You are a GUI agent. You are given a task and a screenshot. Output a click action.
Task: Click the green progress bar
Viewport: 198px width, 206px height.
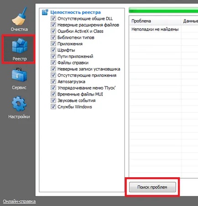[163, 10]
